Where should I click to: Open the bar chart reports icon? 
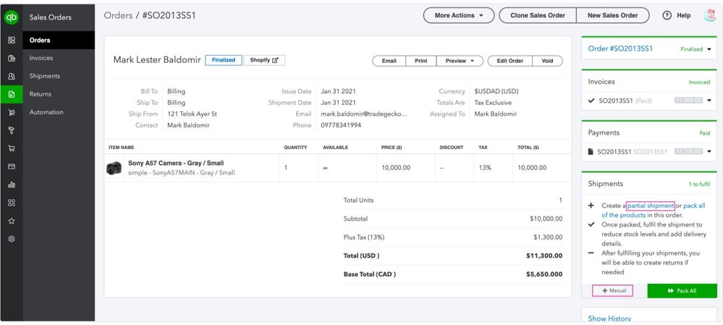(12, 185)
